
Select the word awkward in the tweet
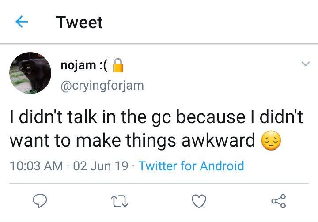tap(218, 140)
